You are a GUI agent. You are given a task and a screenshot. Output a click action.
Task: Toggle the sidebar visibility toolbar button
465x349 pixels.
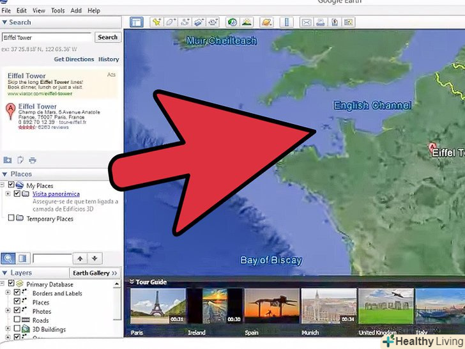136,22
